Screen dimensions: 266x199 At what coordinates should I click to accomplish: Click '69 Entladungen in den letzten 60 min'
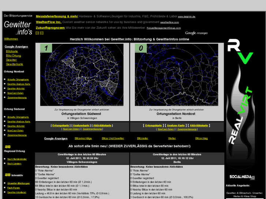point(56,182)
